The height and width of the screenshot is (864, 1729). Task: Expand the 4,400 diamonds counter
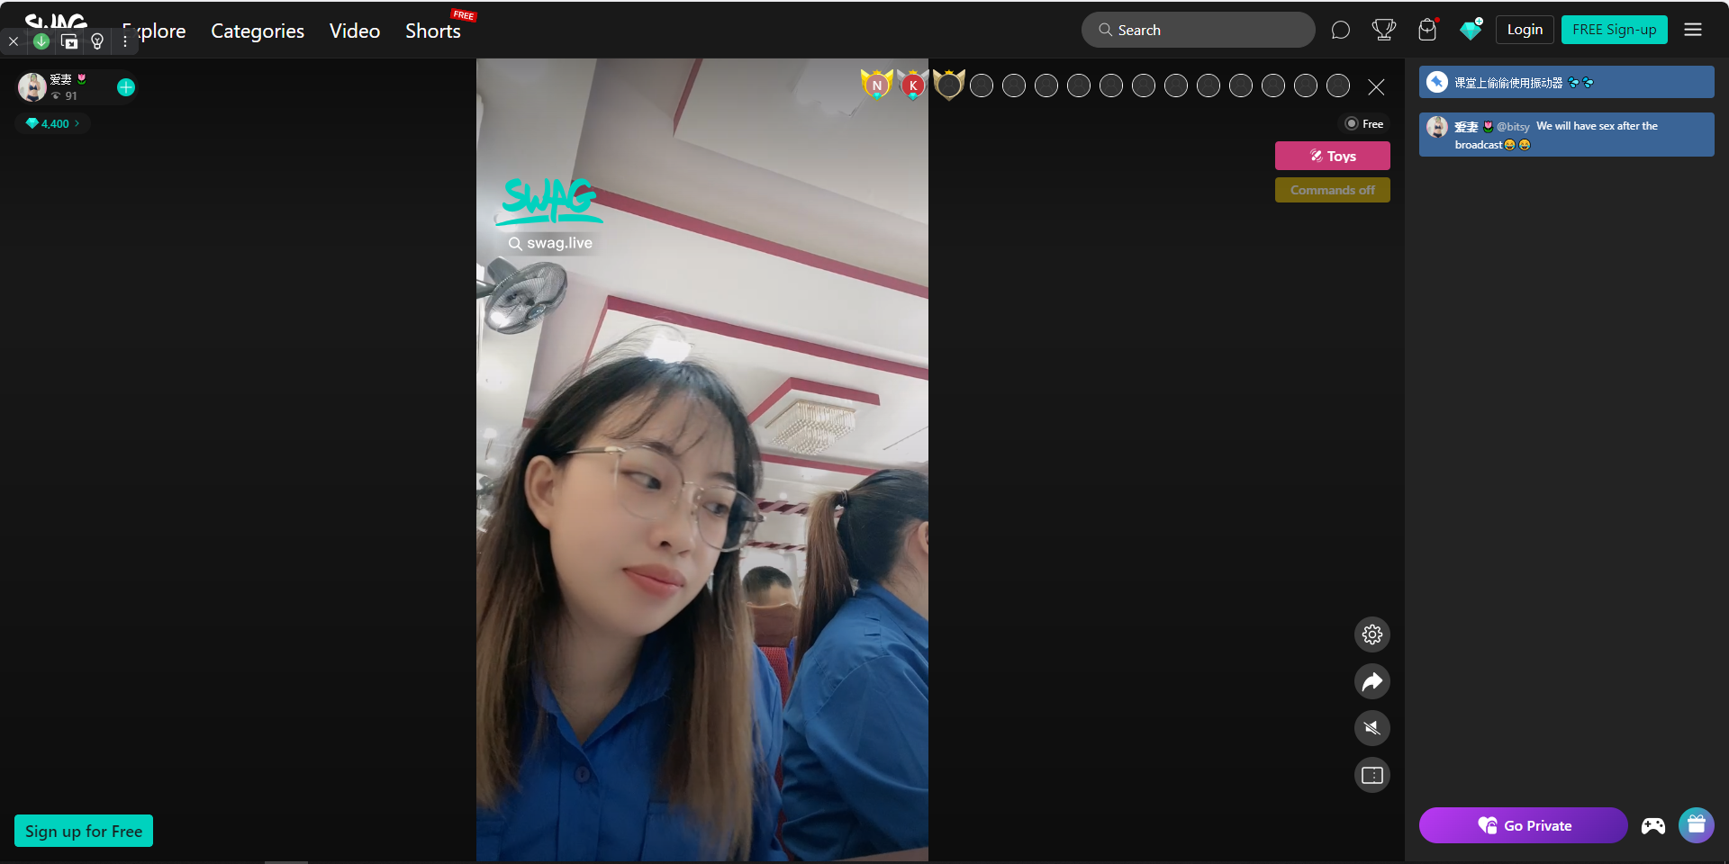(x=52, y=124)
